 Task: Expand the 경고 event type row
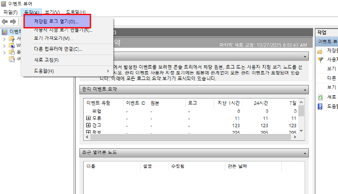[x=88, y=126]
